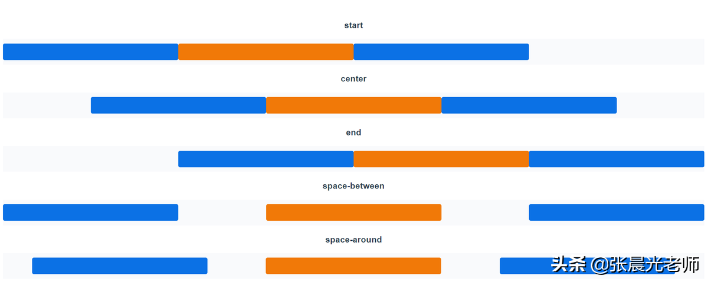Click the orange bar in end row
The width and height of the screenshot is (708, 282).
tap(441, 159)
